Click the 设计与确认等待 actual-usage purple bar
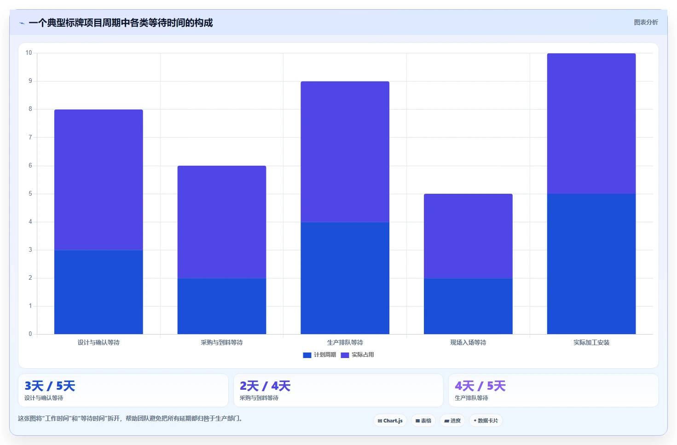This screenshot has width=677, height=445. 98,179
